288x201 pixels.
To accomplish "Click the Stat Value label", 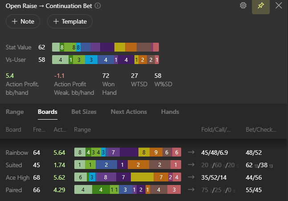I will point(18,47).
